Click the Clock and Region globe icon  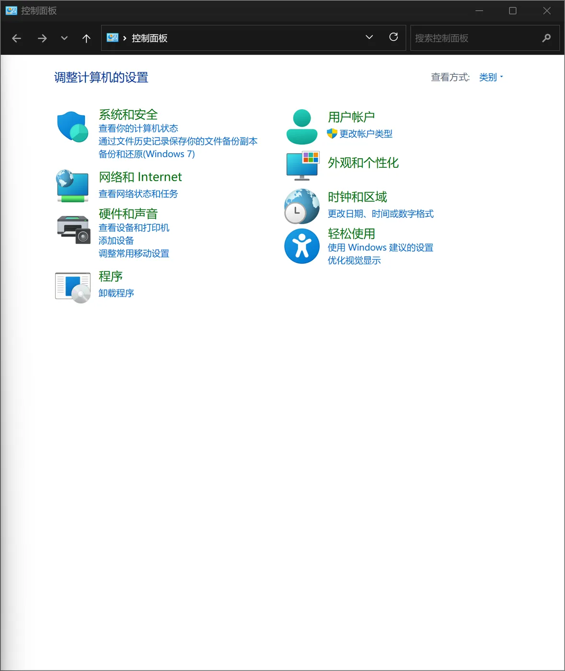302,207
